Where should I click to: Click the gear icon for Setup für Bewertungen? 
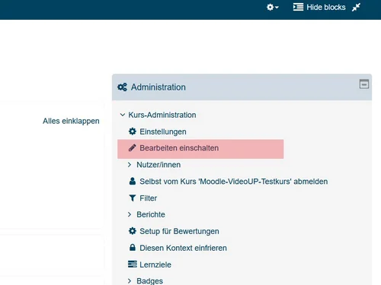133,231
